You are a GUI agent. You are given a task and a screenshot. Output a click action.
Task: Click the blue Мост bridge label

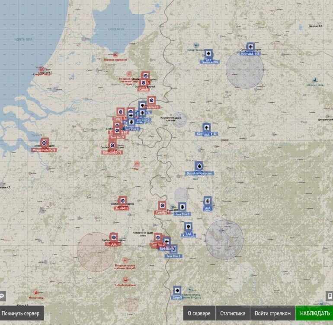tap(195, 179)
